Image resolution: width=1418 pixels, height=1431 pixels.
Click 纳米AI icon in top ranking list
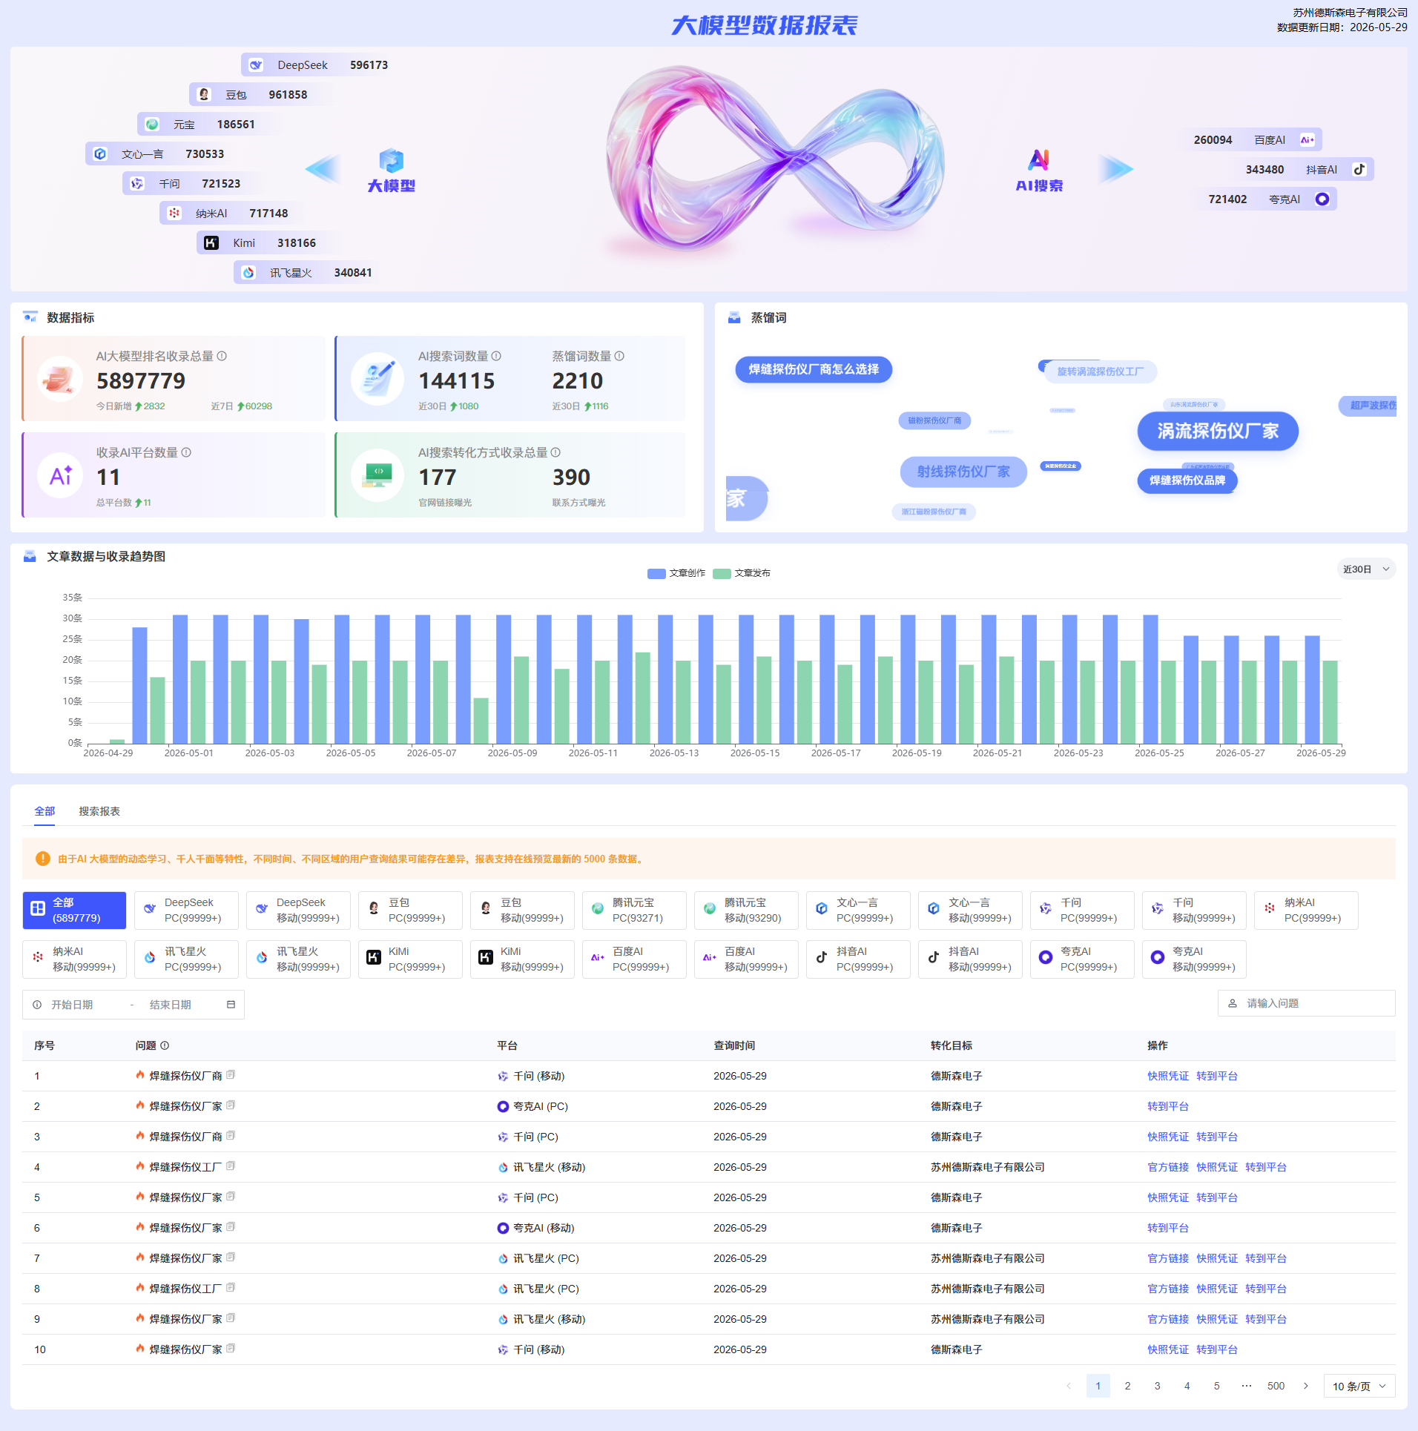tap(174, 214)
